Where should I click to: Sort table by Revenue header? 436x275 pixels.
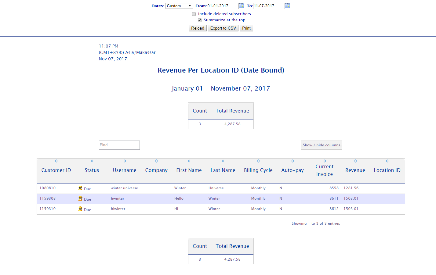coord(355,170)
